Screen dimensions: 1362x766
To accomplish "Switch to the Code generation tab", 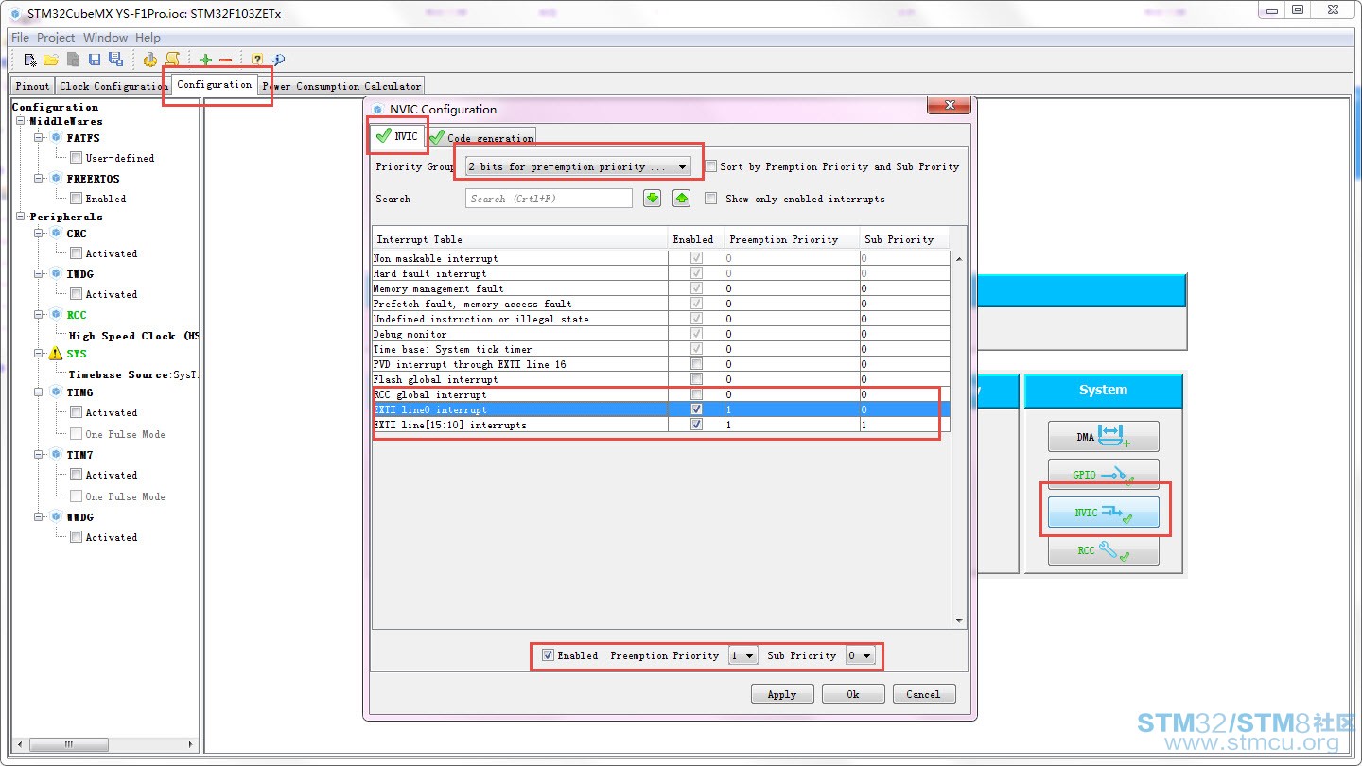I will pos(481,138).
